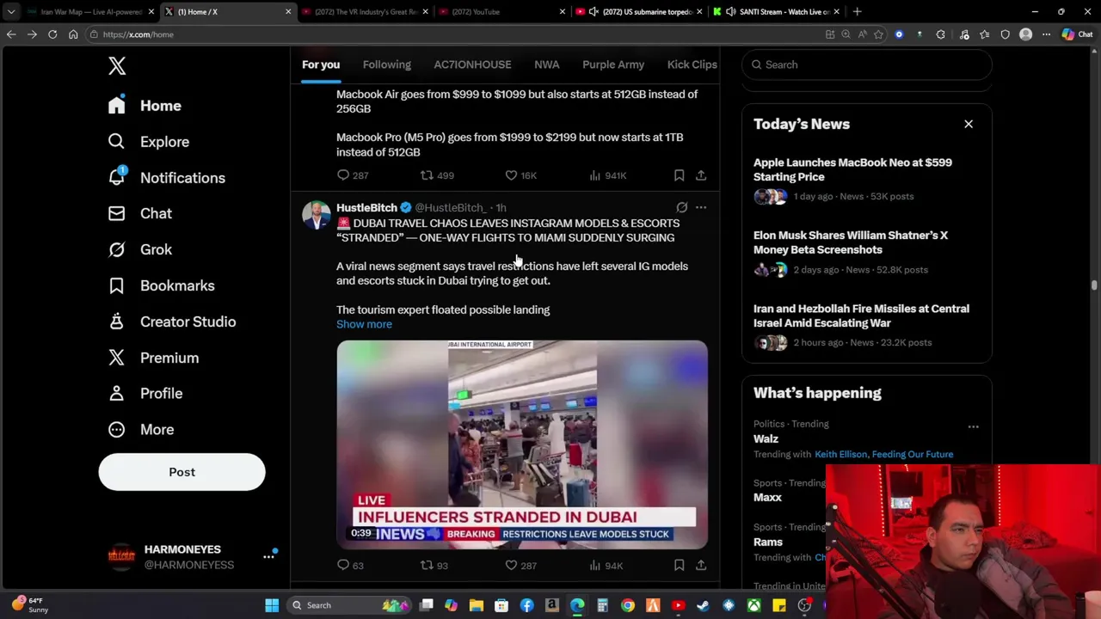
Task: Switch to the Purple Army tab
Action: click(613, 64)
